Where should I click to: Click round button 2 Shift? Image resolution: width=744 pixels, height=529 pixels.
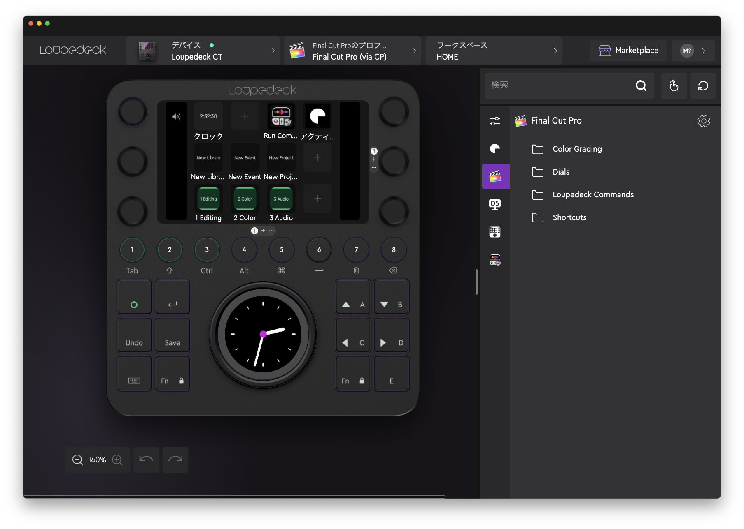pos(170,249)
